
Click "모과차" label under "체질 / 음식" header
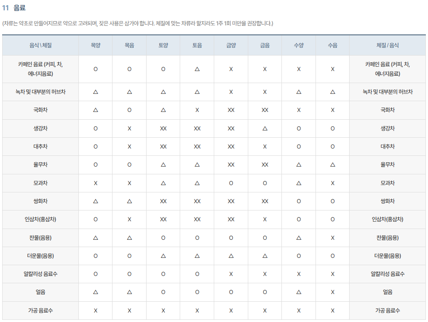point(387,183)
